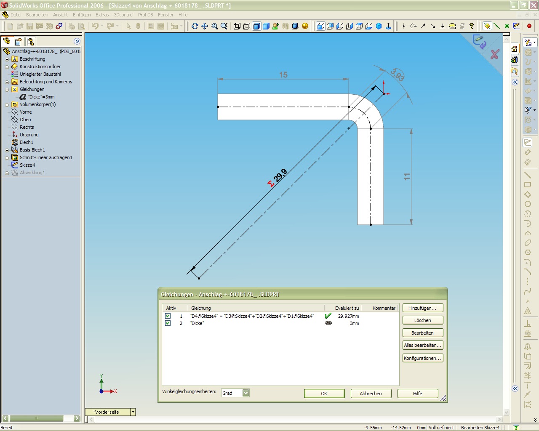Click the Options gears icon
The width and height of the screenshot is (539, 431).
[x=59, y=26]
